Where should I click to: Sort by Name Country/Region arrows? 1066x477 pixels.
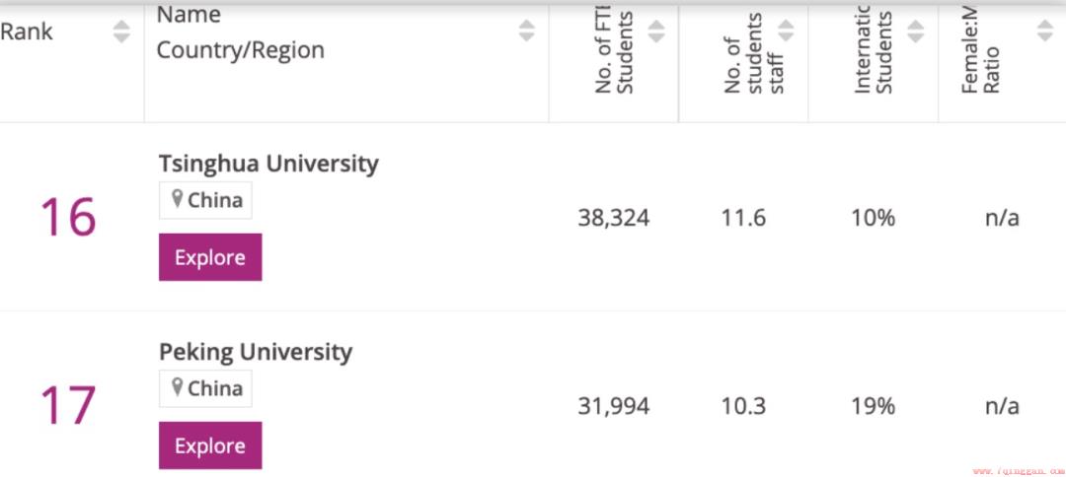526,32
